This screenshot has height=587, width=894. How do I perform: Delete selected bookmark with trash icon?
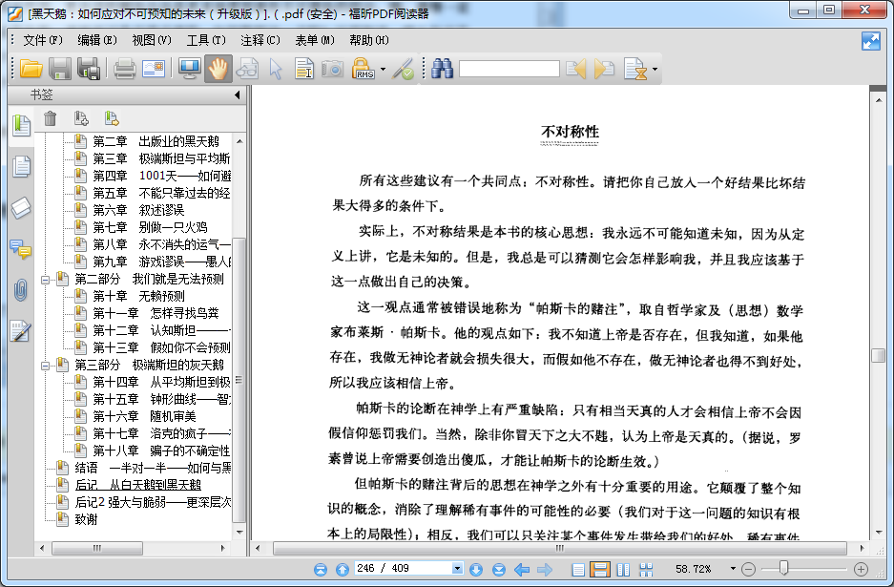[x=51, y=118]
